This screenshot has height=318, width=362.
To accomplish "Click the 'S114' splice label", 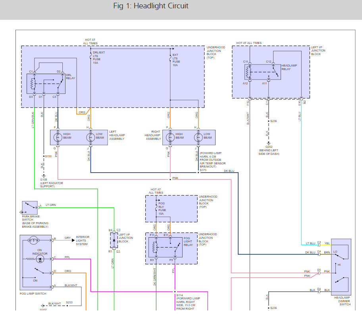I will point(180,295).
